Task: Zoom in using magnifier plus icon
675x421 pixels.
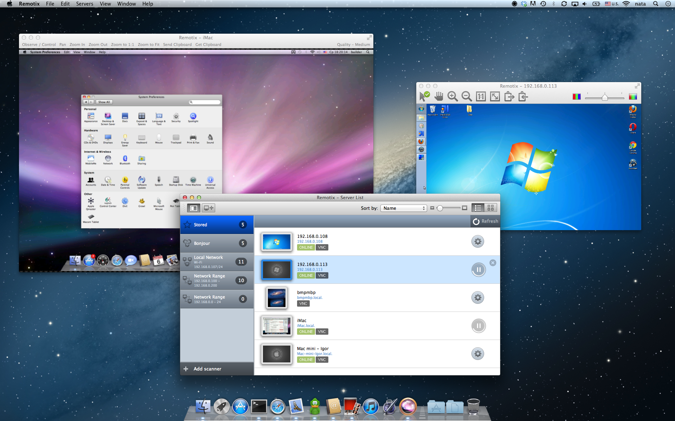Action: [452, 96]
